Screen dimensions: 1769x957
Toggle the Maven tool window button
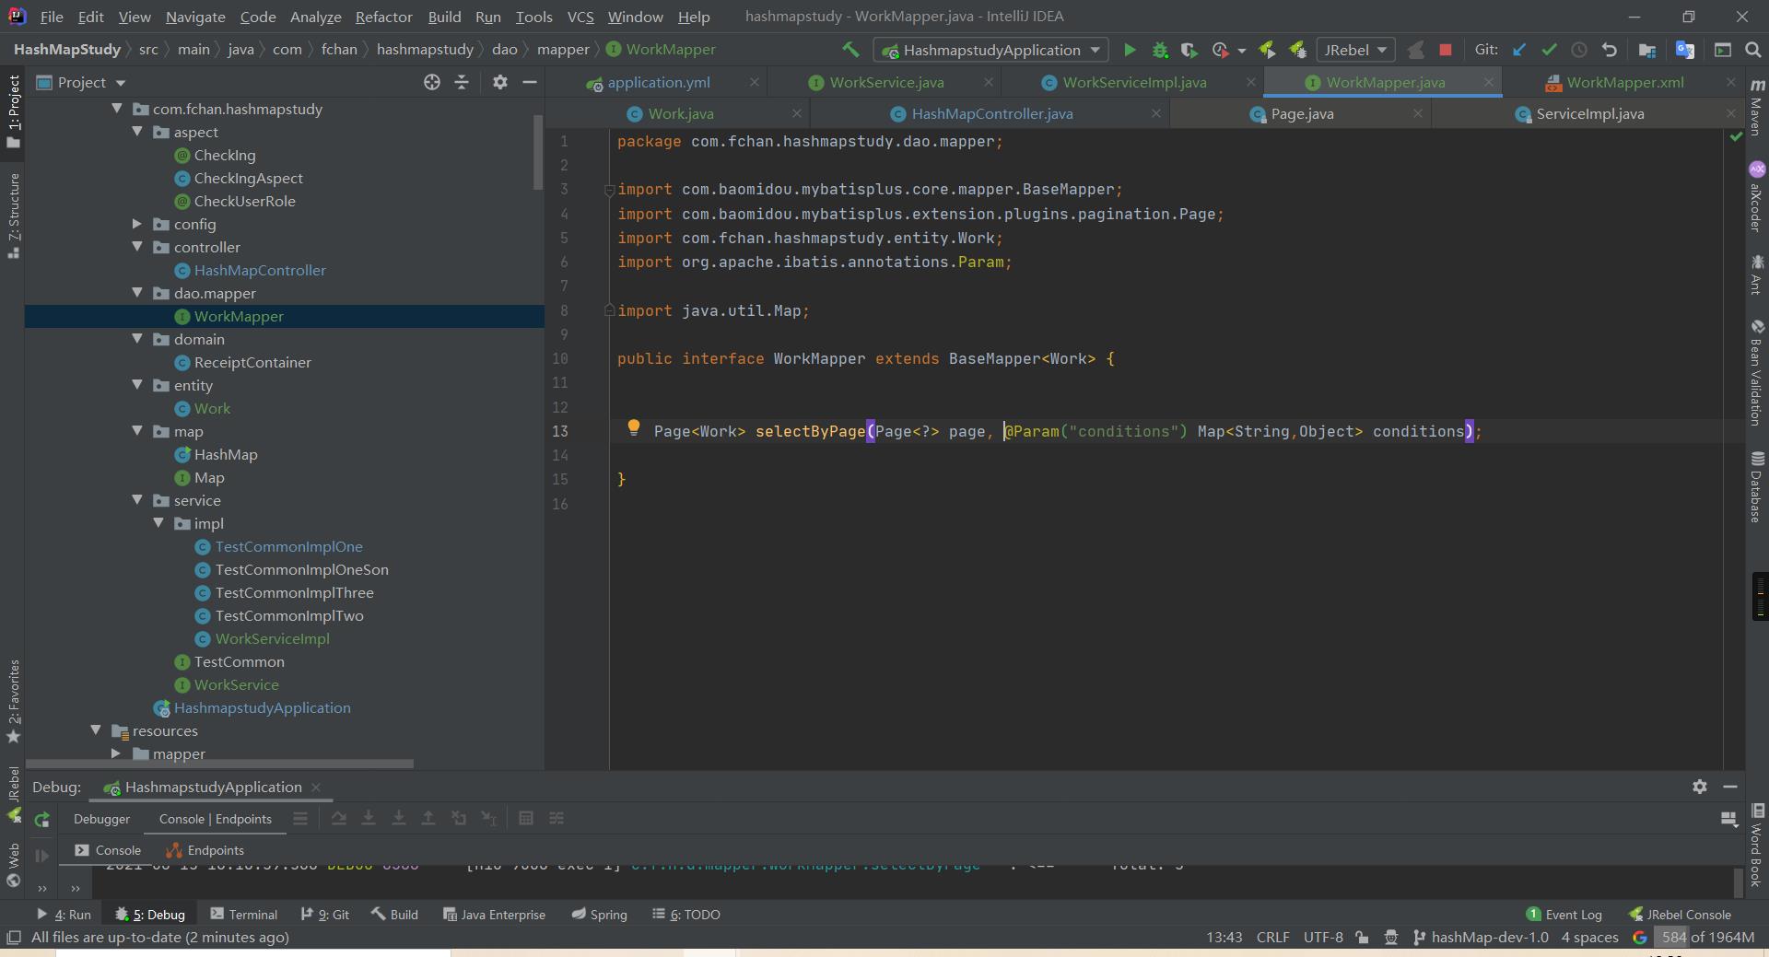[1757, 108]
